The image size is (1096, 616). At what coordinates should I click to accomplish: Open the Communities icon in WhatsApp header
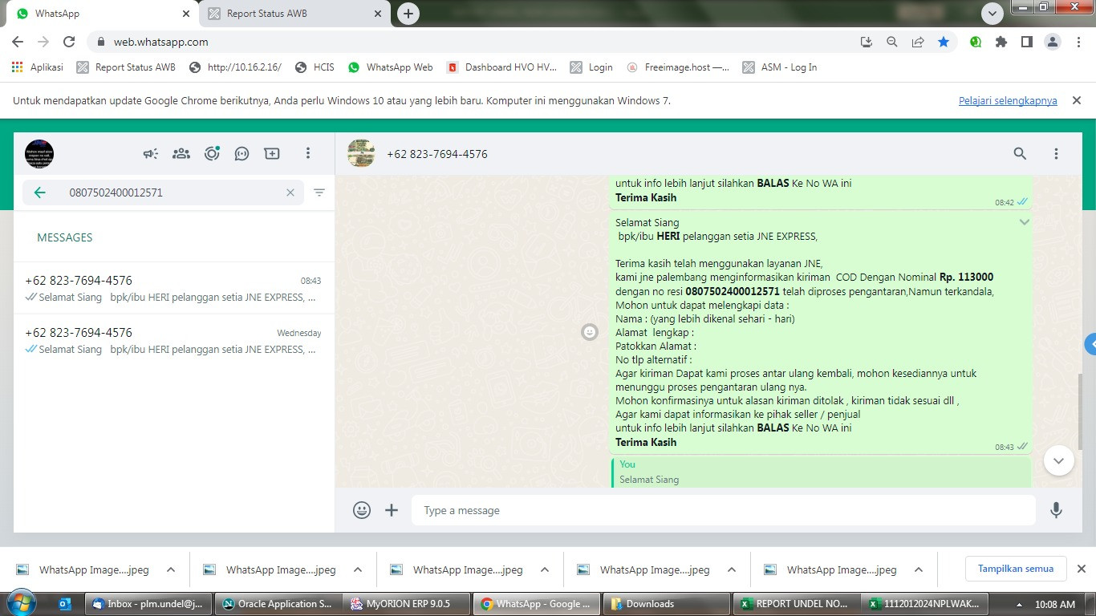[181, 153]
